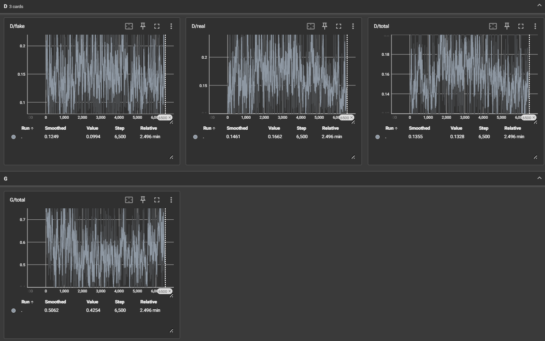
Task: Sort D/real table by Run column
Action: 209,128
